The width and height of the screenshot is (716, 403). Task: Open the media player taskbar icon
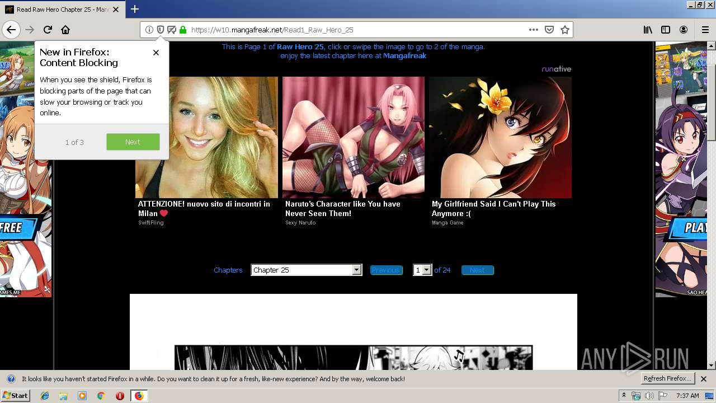(x=82, y=396)
